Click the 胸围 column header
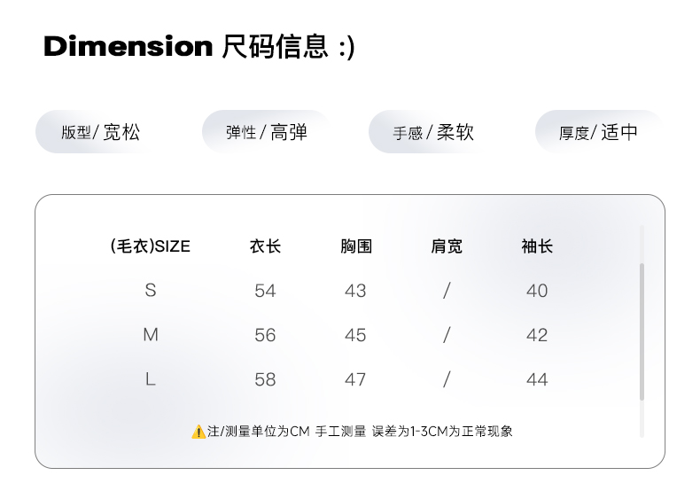Viewport: 700px width, 491px height. pyautogui.click(x=355, y=246)
